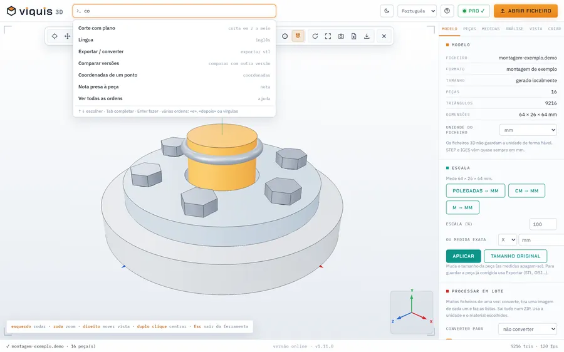Image resolution: width=564 pixels, height=352 pixels.
Task: Select 'Nota presa à peça' command
Action: [x=174, y=86]
